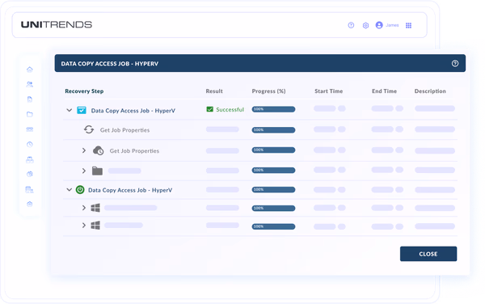Image resolution: width=485 pixels, height=304 pixels.
Task: Click the Start Time column header
Action: pos(328,91)
